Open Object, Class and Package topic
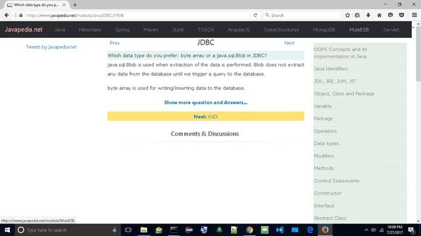 344,94
